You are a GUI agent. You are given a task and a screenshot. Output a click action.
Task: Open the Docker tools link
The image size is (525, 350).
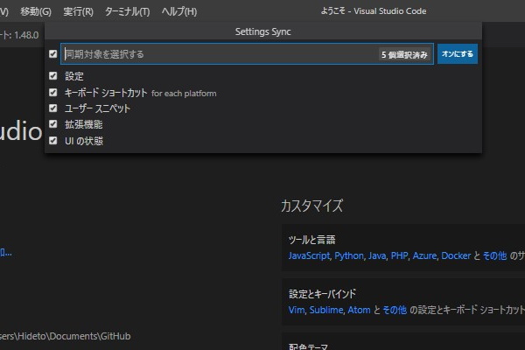click(456, 255)
